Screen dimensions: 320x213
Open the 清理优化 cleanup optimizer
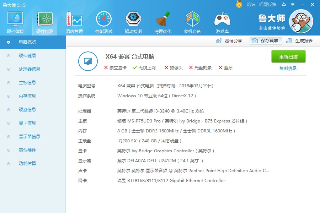(x=162, y=21)
